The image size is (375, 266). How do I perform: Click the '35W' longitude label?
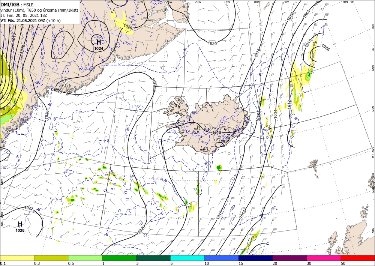pos(110,2)
